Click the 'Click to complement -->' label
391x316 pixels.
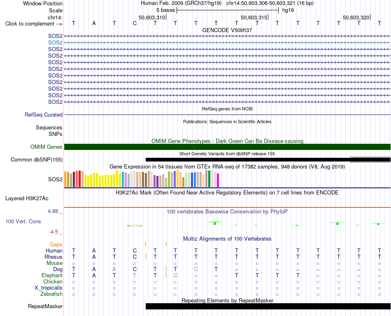click(34, 24)
